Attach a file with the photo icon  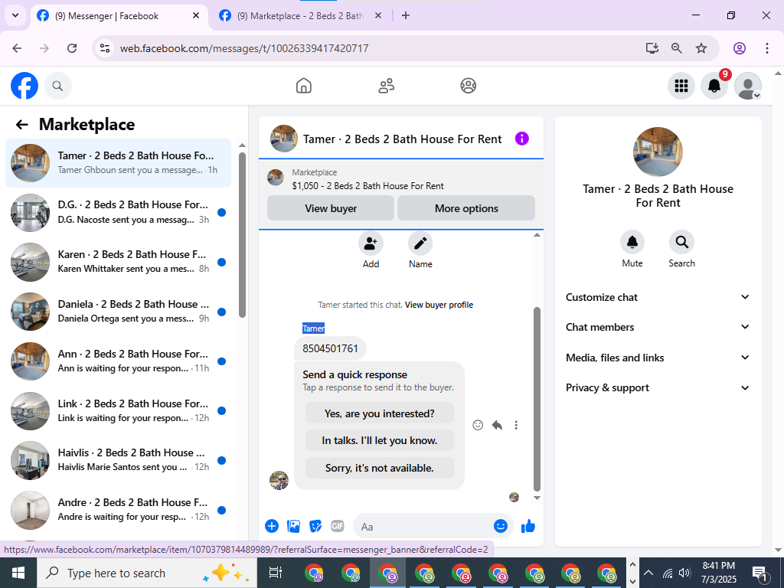[x=293, y=526]
